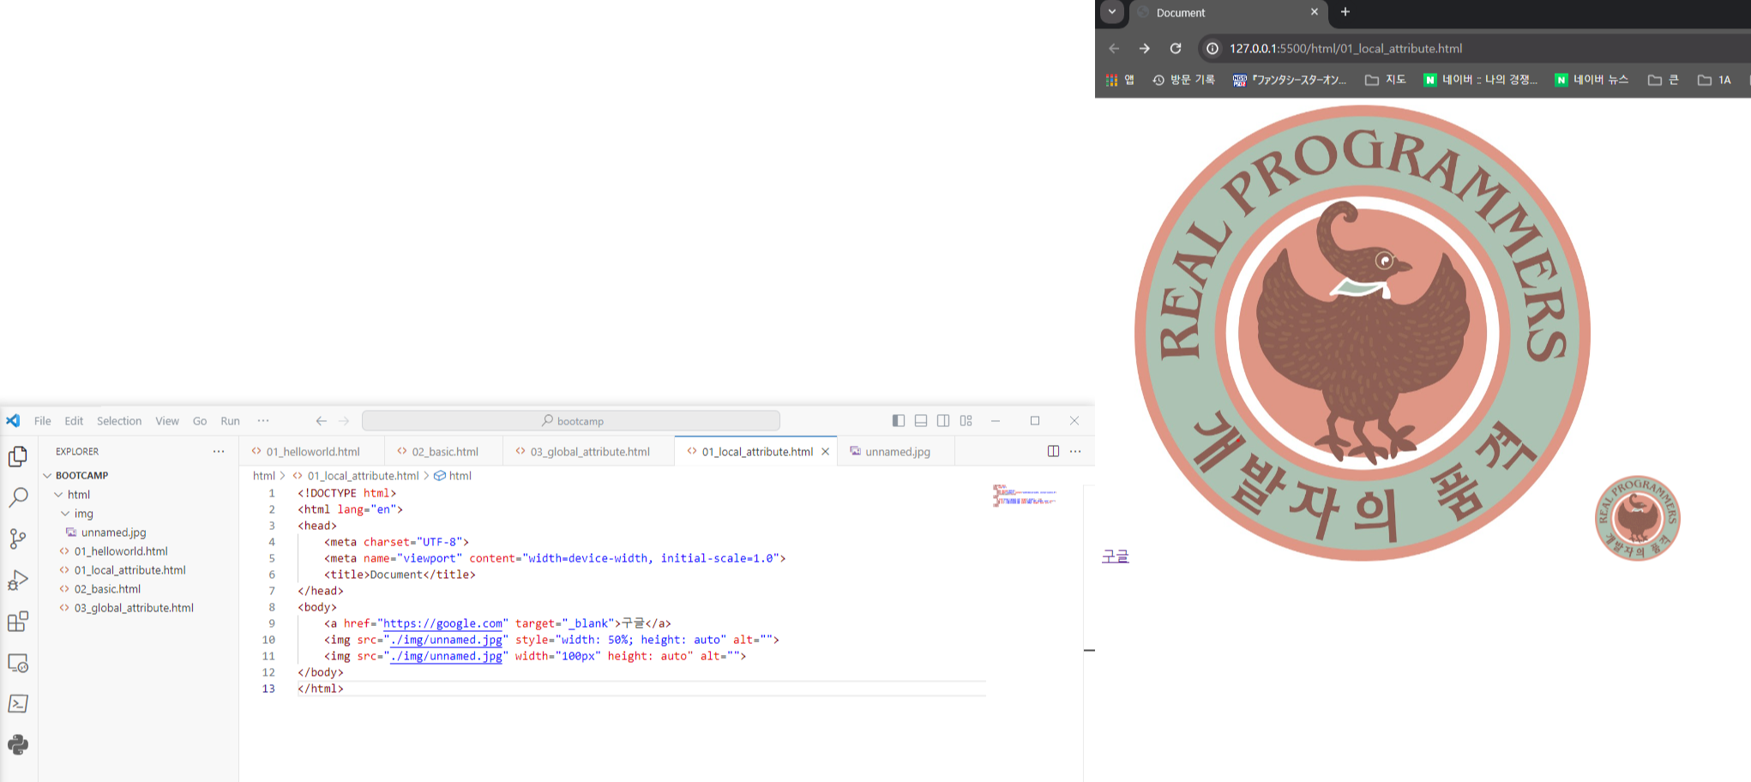Switch to 01_helloworld.html editor tab

click(312, 451)
